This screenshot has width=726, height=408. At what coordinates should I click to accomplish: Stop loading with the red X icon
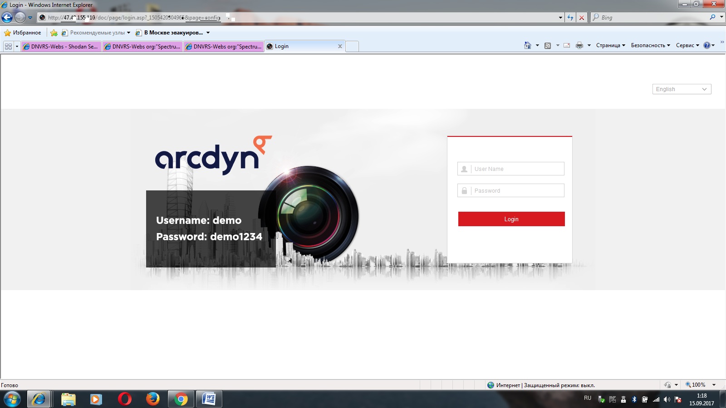point(582,18)
